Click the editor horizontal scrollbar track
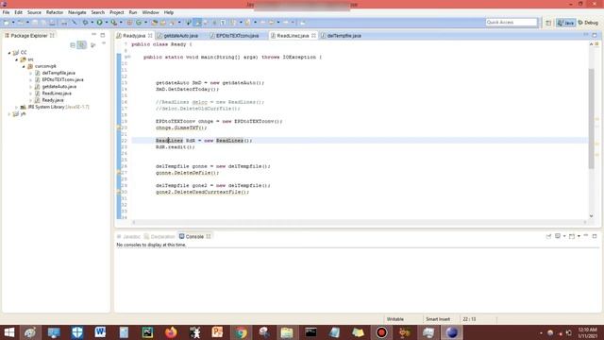Viewport: 604px width, 340px height. (x=360, y=223)
